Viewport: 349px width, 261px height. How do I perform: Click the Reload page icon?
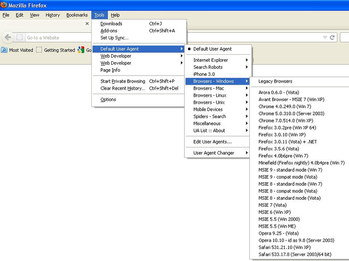(333, 37)
